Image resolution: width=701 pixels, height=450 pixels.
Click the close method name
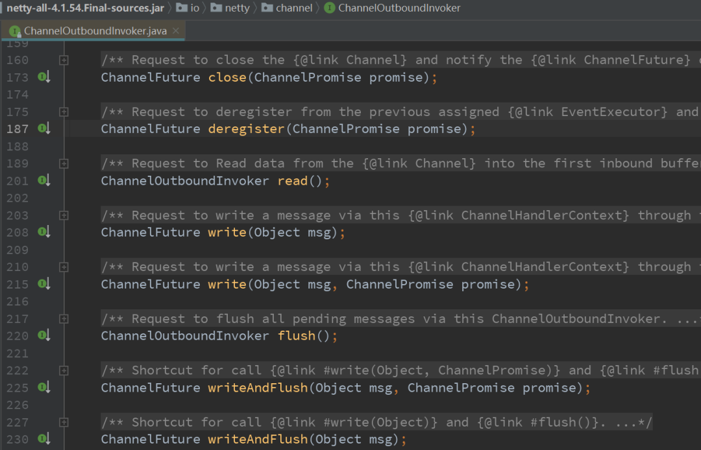point(227,77)
